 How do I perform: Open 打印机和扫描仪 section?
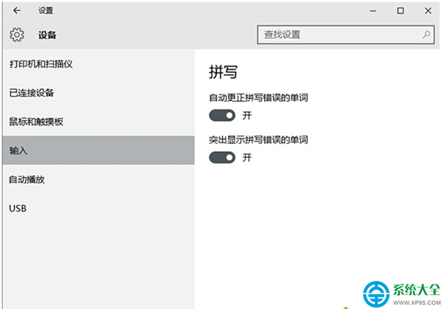(x=98, y=64)
